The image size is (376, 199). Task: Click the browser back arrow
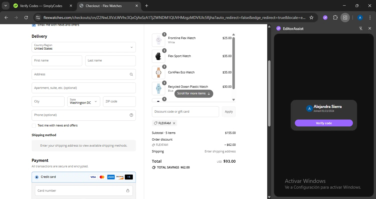click(x=6, y=18)
